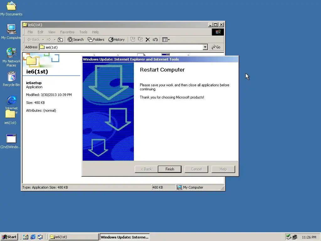Viewport: 321px width, 241px height.
Task: Click the Size: 480 KB details text
Action: 35,103
